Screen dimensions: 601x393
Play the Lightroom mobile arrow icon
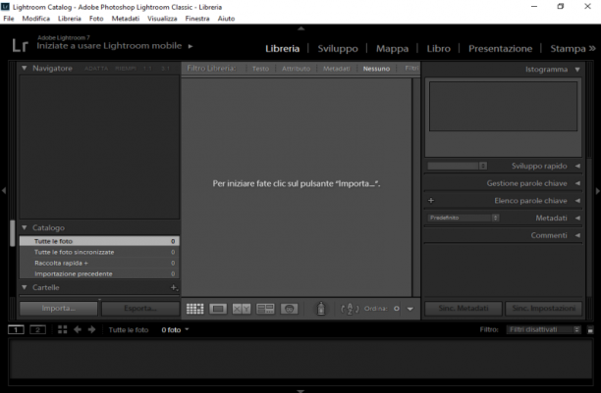(191, 46)
